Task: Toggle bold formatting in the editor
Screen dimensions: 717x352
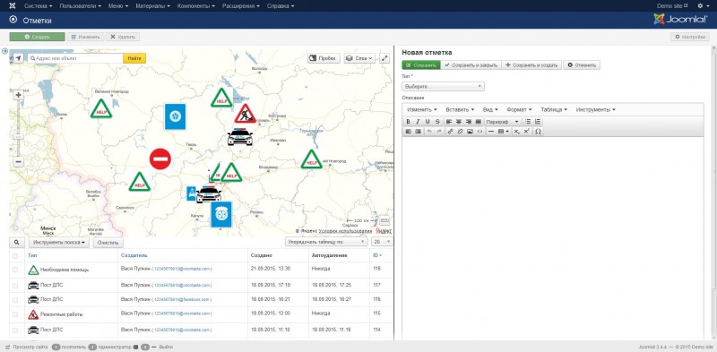Action: click(x=408, y=122)
